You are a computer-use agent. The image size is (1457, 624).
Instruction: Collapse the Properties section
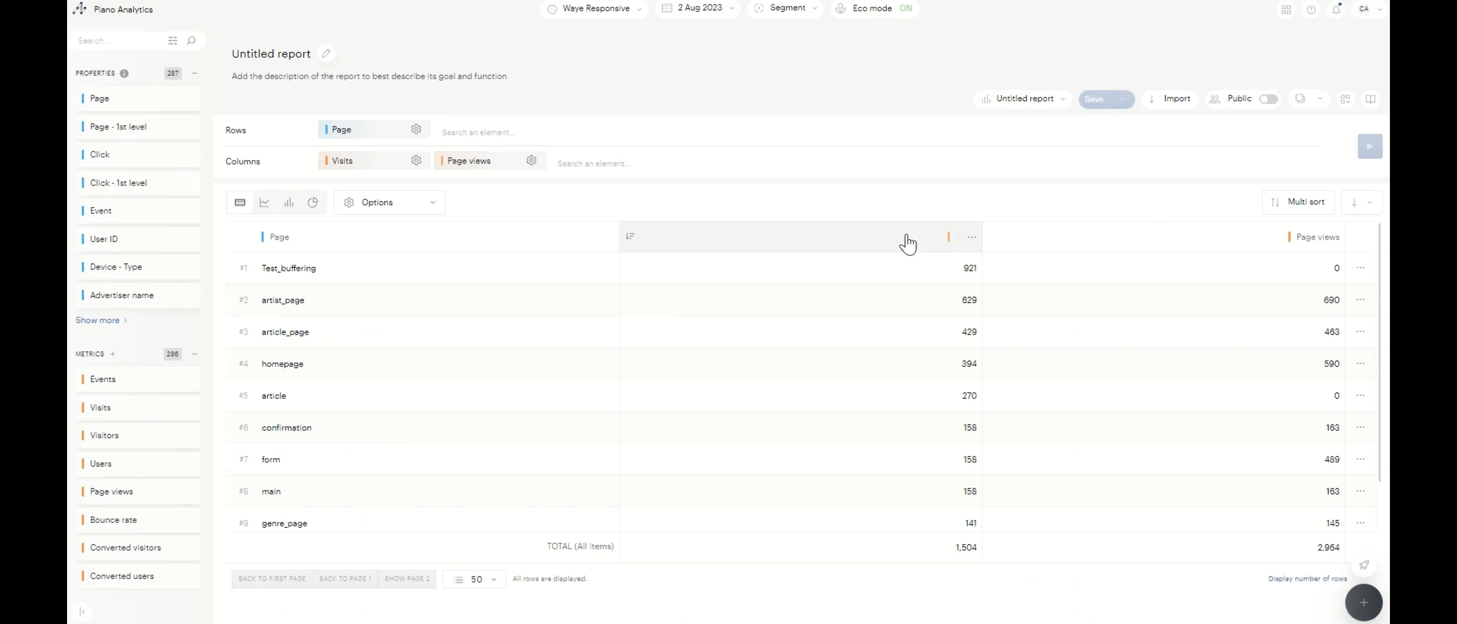tap(195, 73)
